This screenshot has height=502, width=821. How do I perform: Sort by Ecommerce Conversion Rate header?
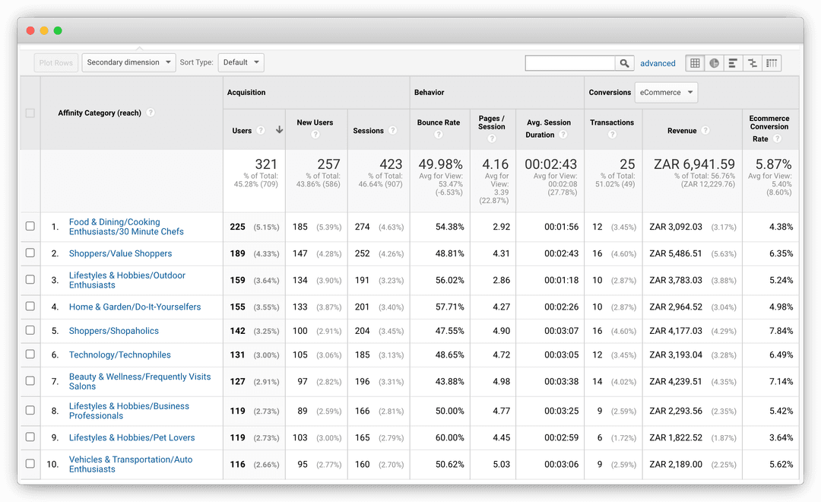pyautogui.click(x=769, y=129)
